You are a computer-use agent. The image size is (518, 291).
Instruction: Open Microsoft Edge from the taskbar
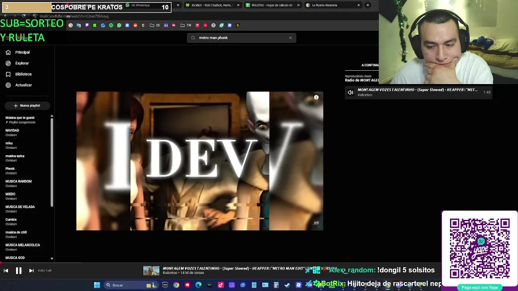coord(198,285)
